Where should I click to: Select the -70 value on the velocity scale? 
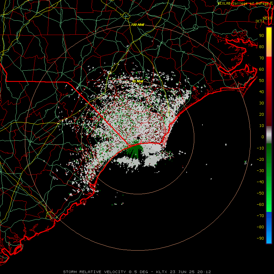coord(260,216)
